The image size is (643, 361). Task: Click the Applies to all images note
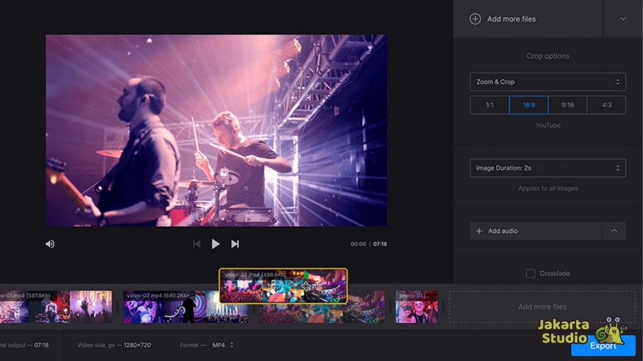[x=548, y=188]
